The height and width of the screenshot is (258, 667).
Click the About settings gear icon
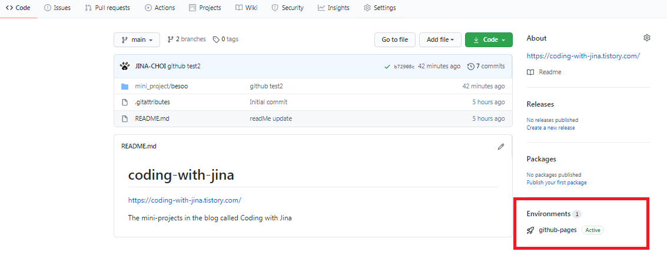(647, 38)
